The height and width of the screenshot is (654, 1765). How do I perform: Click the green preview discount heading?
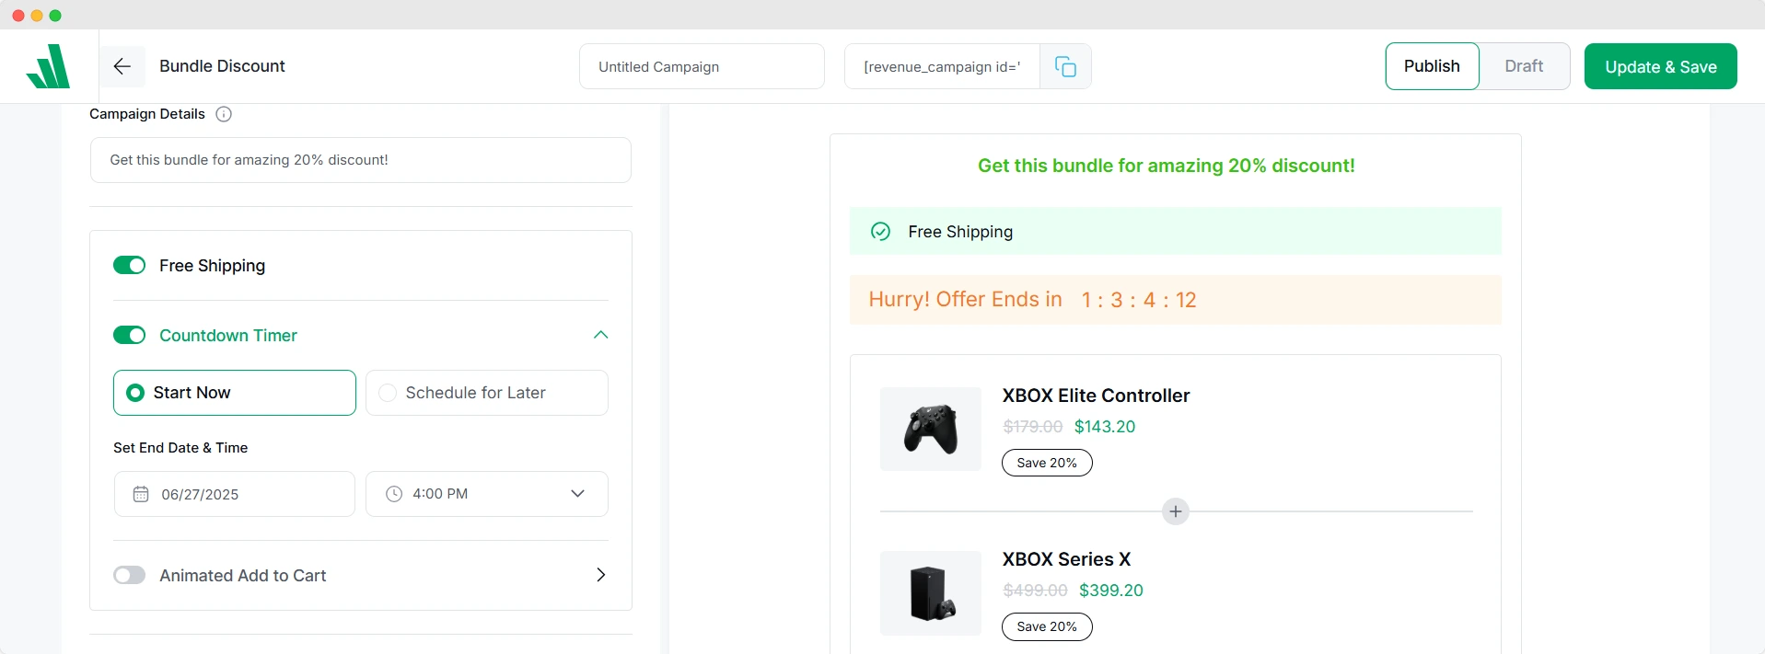(x=1167, y=166)
